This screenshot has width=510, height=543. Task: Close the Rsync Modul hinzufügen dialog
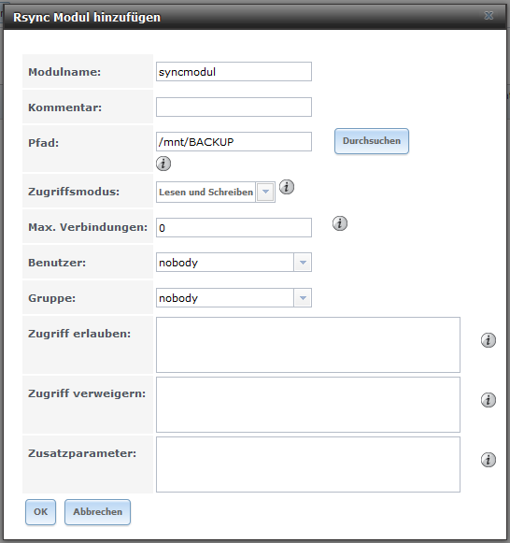(489, 16)
